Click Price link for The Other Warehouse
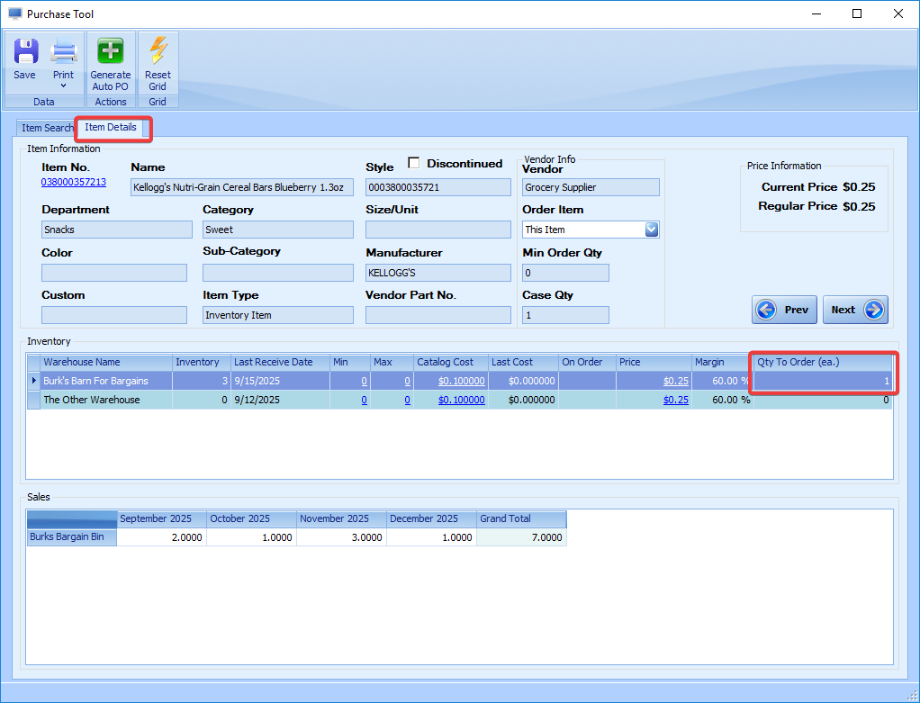The height and width of the screenshot is (703, 920). (675, 400)
